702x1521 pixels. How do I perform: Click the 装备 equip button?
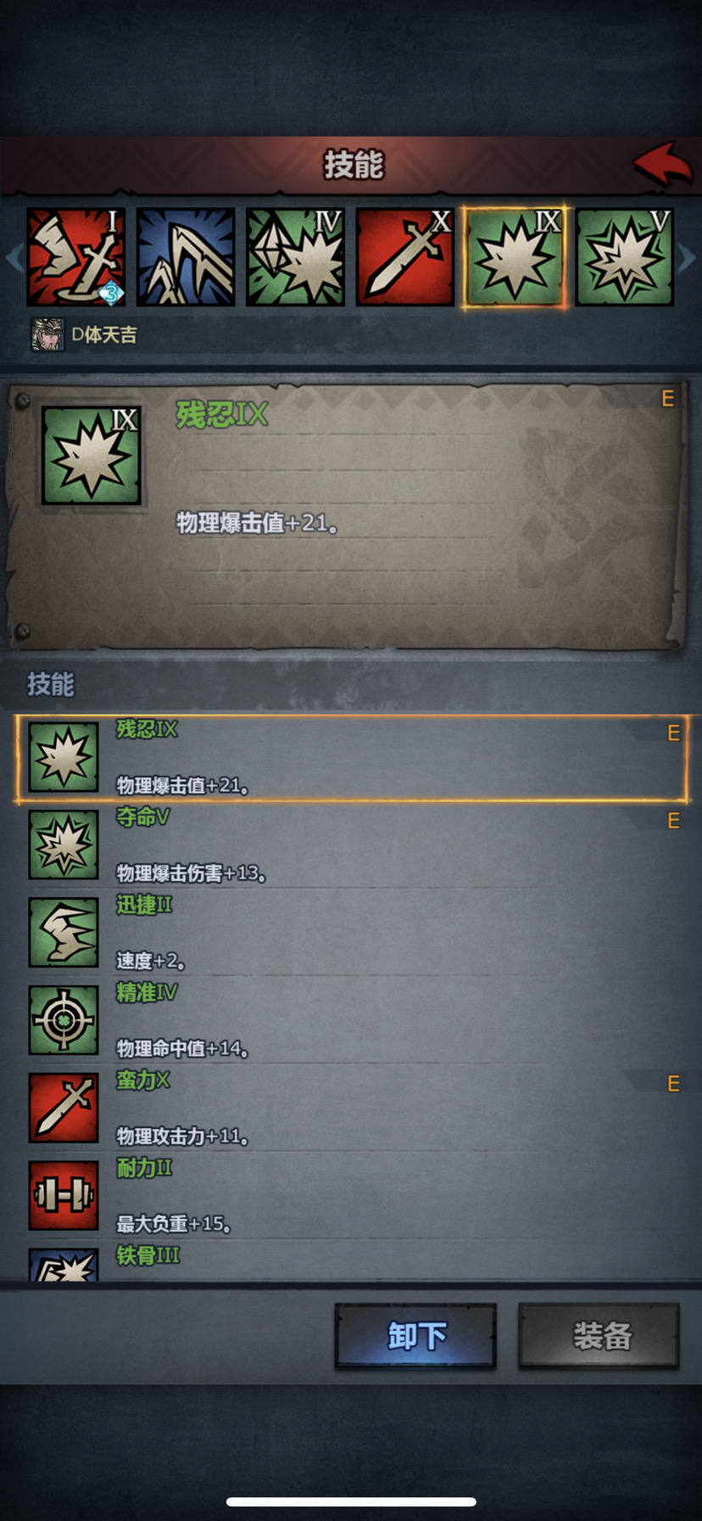tap(599, 1336)
